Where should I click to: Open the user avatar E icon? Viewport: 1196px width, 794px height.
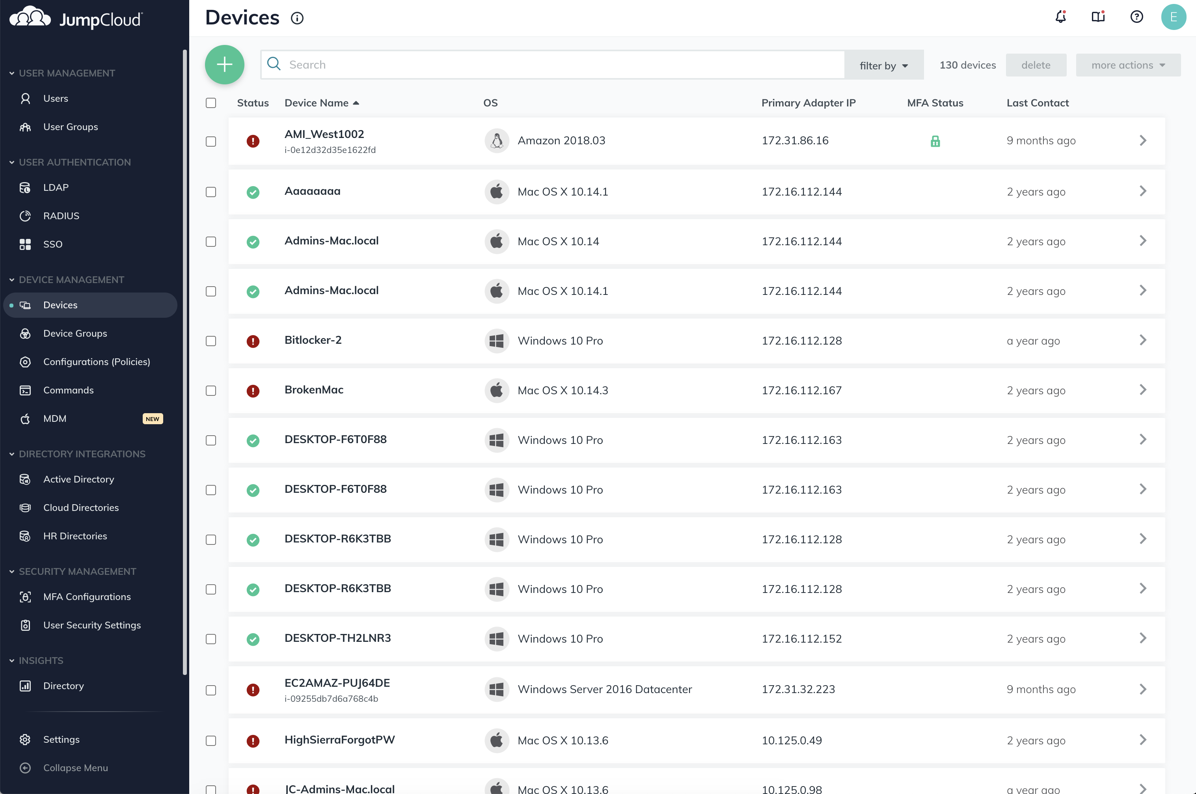(x=1173, y=17)
